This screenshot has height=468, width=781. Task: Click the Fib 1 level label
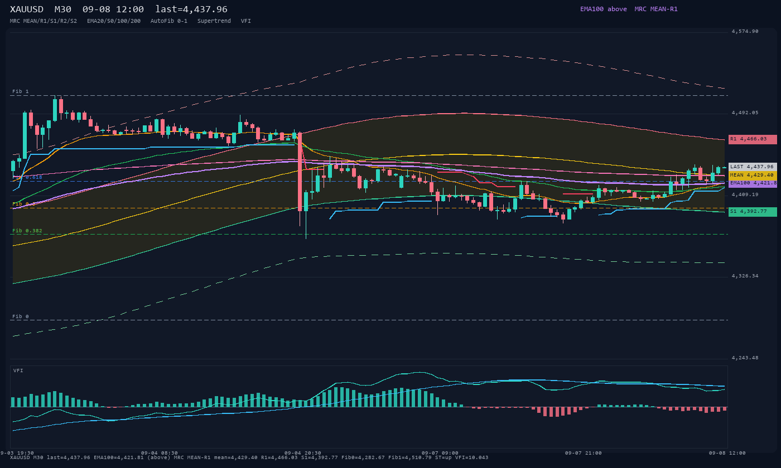(21, 91)
